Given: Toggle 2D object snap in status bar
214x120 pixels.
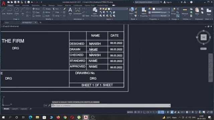Looking at the screenshot, I should (x=163, y=112).
